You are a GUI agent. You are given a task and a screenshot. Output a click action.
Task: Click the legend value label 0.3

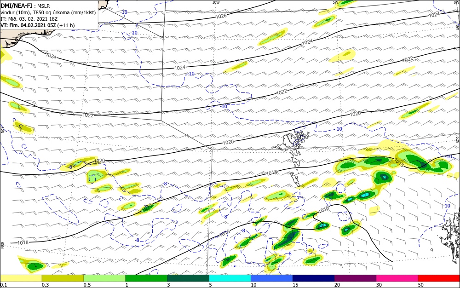(45, 285)
